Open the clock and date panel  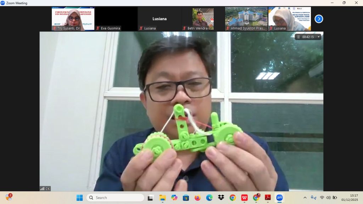click(349, 198)
